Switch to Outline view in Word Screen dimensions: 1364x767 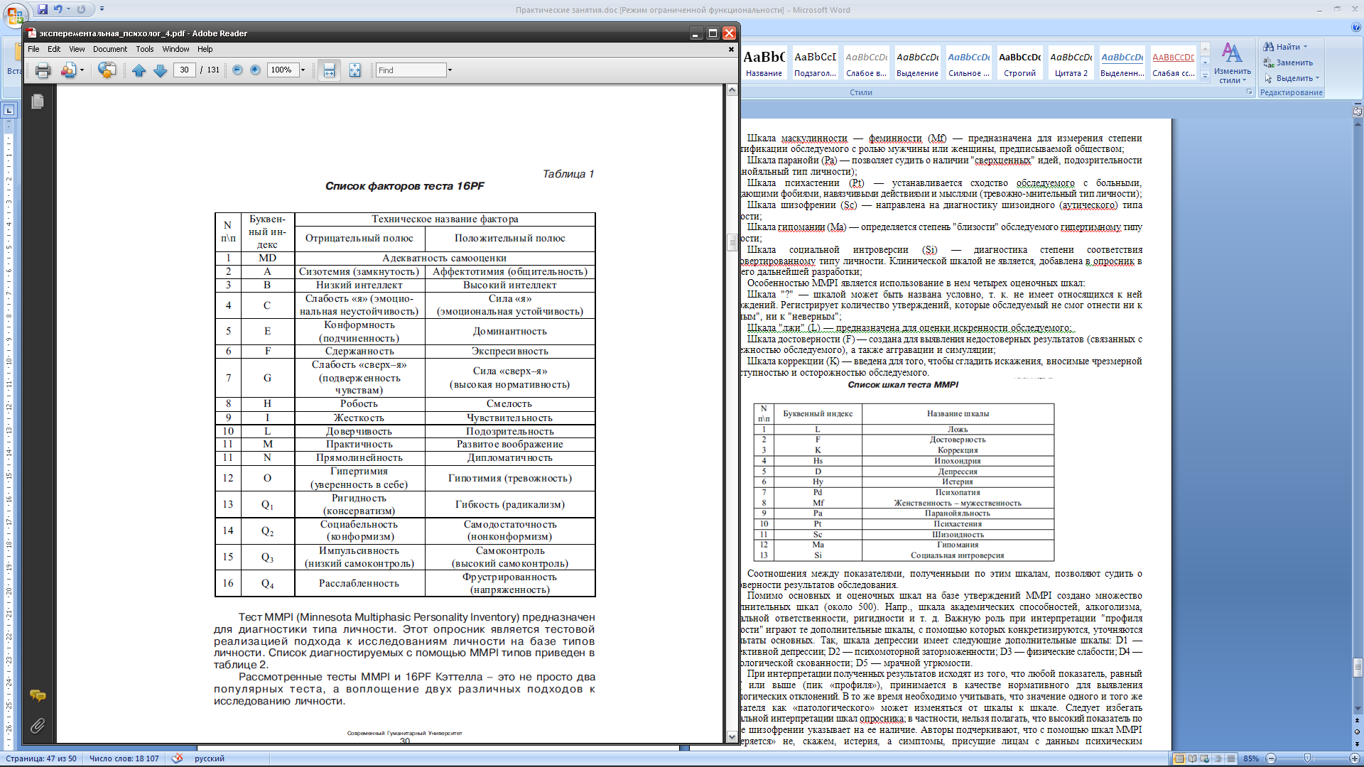1218,758
